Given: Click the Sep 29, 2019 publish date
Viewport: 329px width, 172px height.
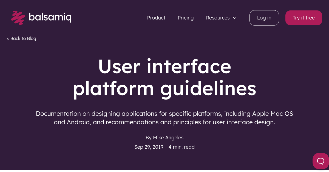Looking at the screenshot, I should [149, 147].
